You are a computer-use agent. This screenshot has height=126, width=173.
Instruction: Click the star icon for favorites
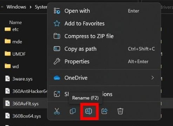pyautogui.click(x=57, y=23)
